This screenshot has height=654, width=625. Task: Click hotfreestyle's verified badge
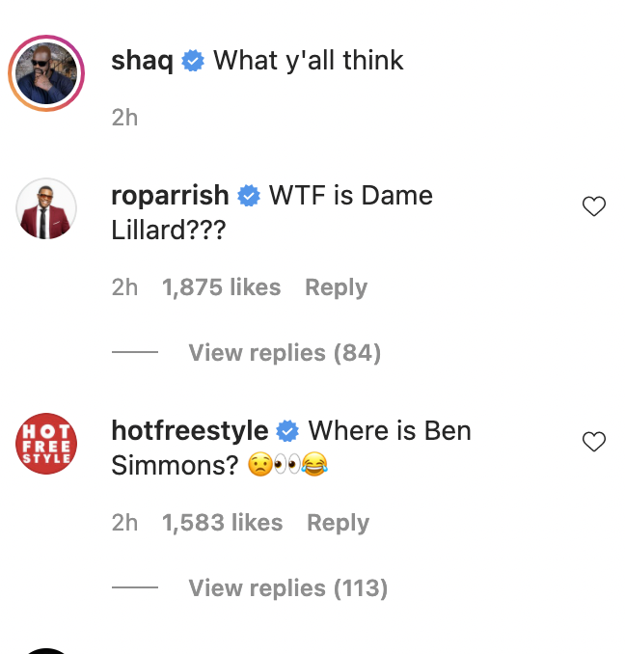click(x=287, y=431)
